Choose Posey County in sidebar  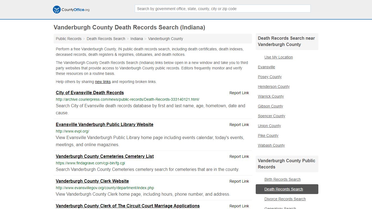270,77
